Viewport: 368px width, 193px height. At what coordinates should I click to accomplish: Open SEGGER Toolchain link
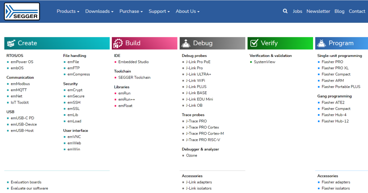pyautogui.click(x=134, y=77)
